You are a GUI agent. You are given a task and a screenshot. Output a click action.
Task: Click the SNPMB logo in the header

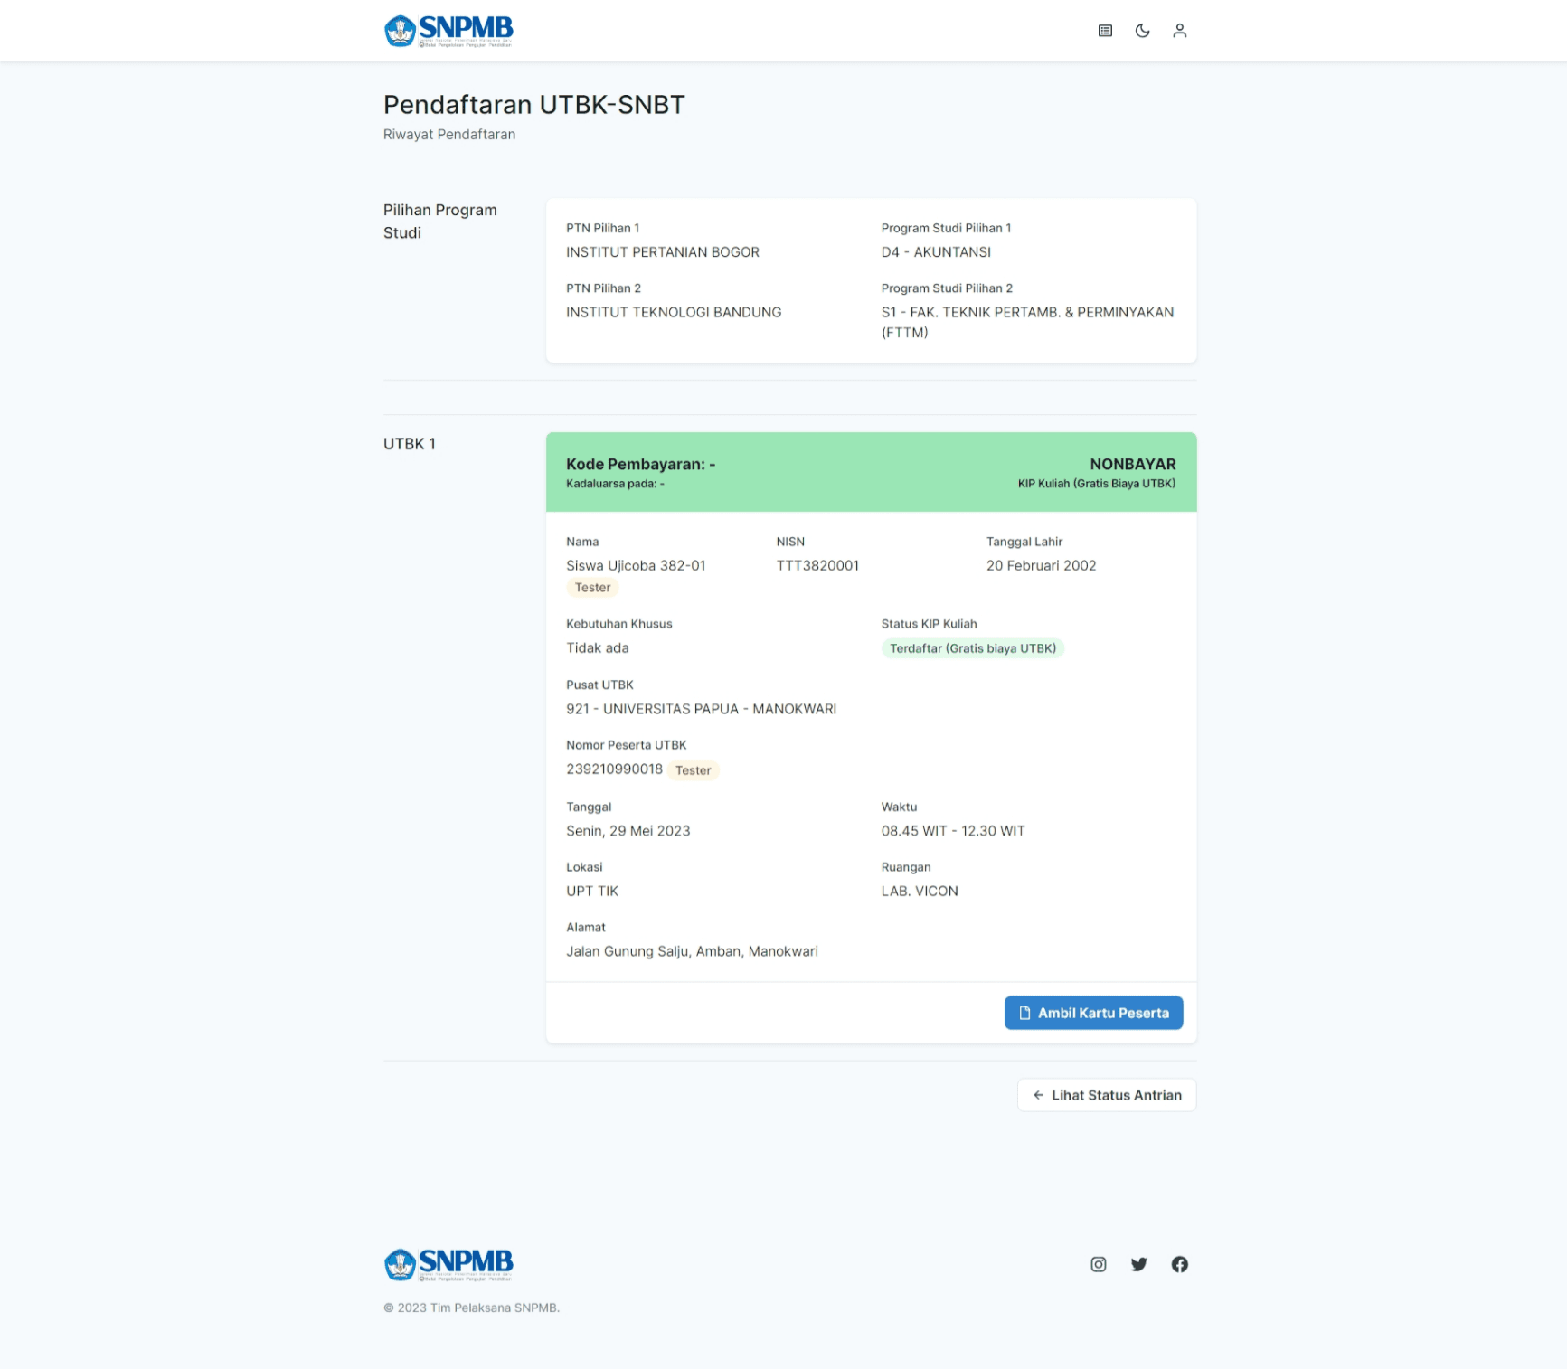point(448,29)
